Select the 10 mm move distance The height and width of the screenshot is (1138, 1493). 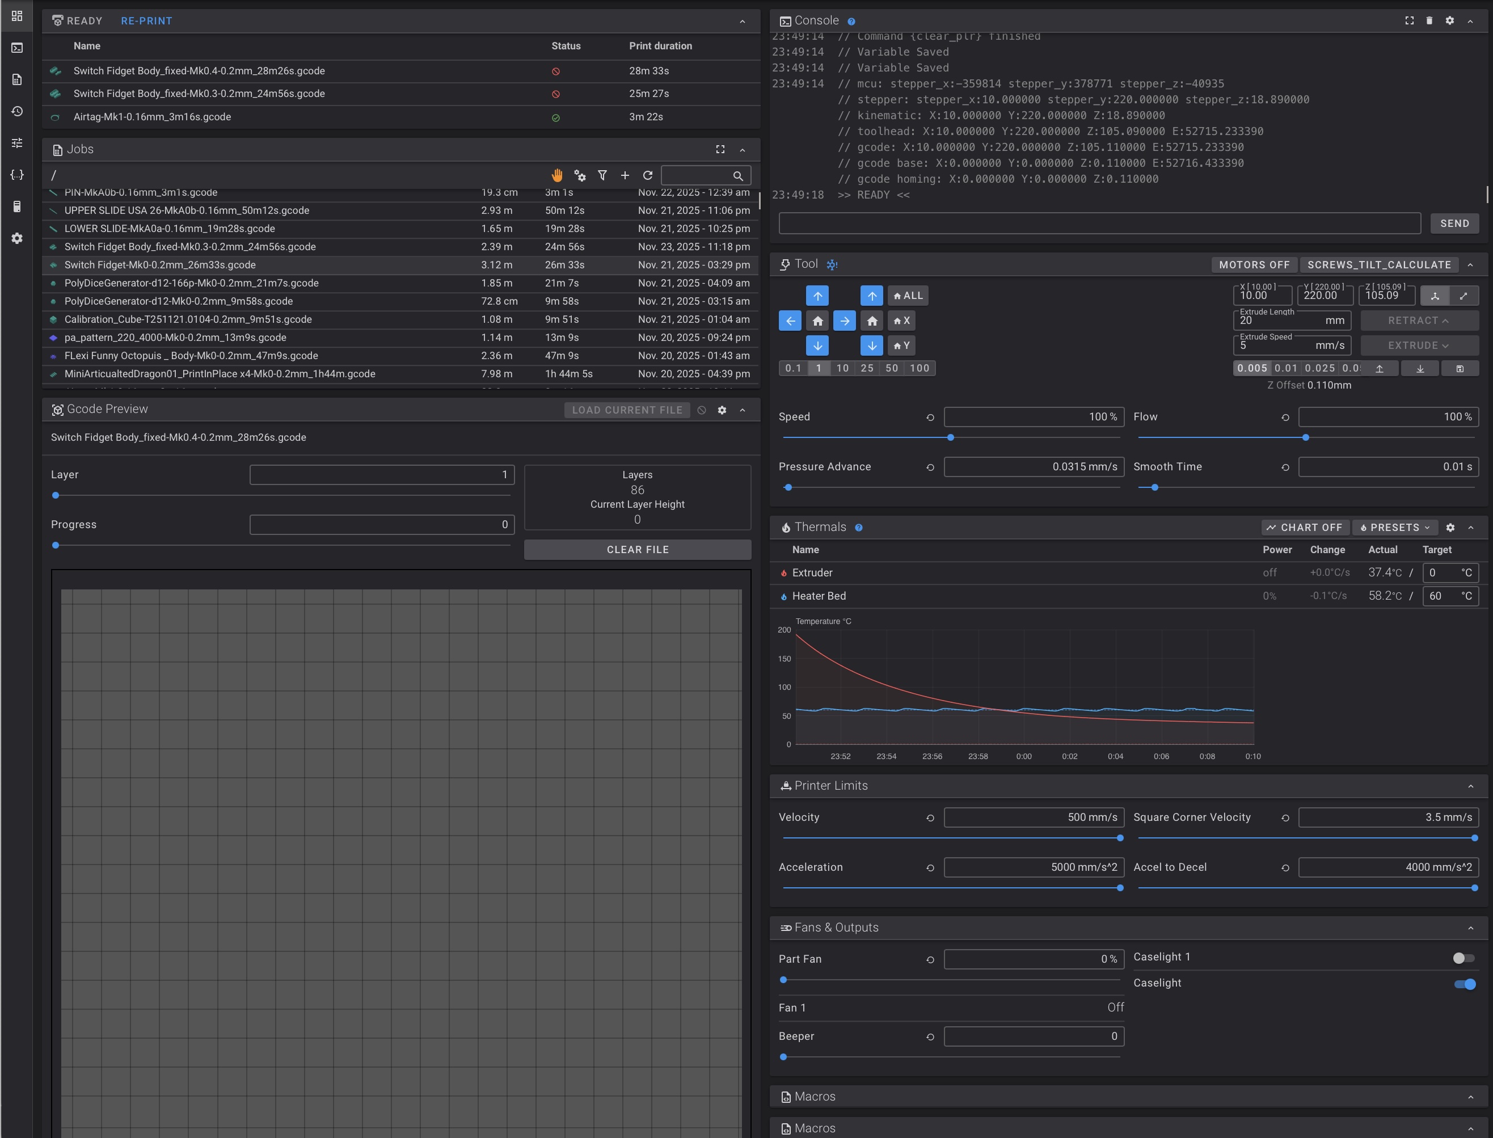842,369
